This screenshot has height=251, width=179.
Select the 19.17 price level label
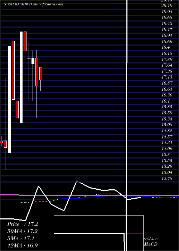coord(167,30)
